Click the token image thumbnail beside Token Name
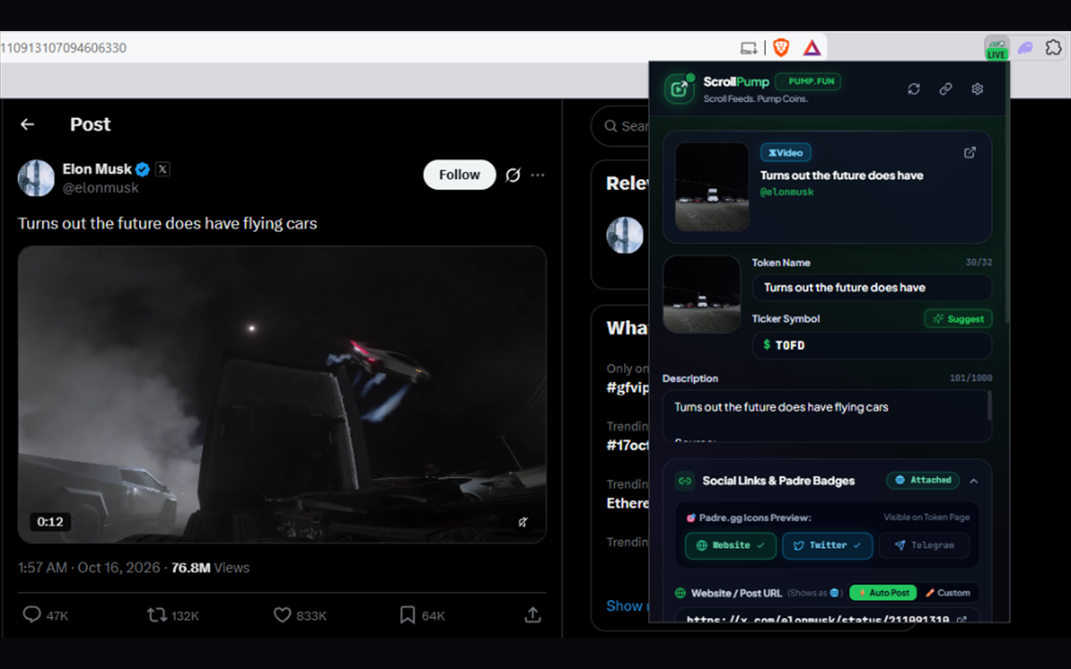The height and width of the screenshot is (669, 1071). click(x=701, y=294)
